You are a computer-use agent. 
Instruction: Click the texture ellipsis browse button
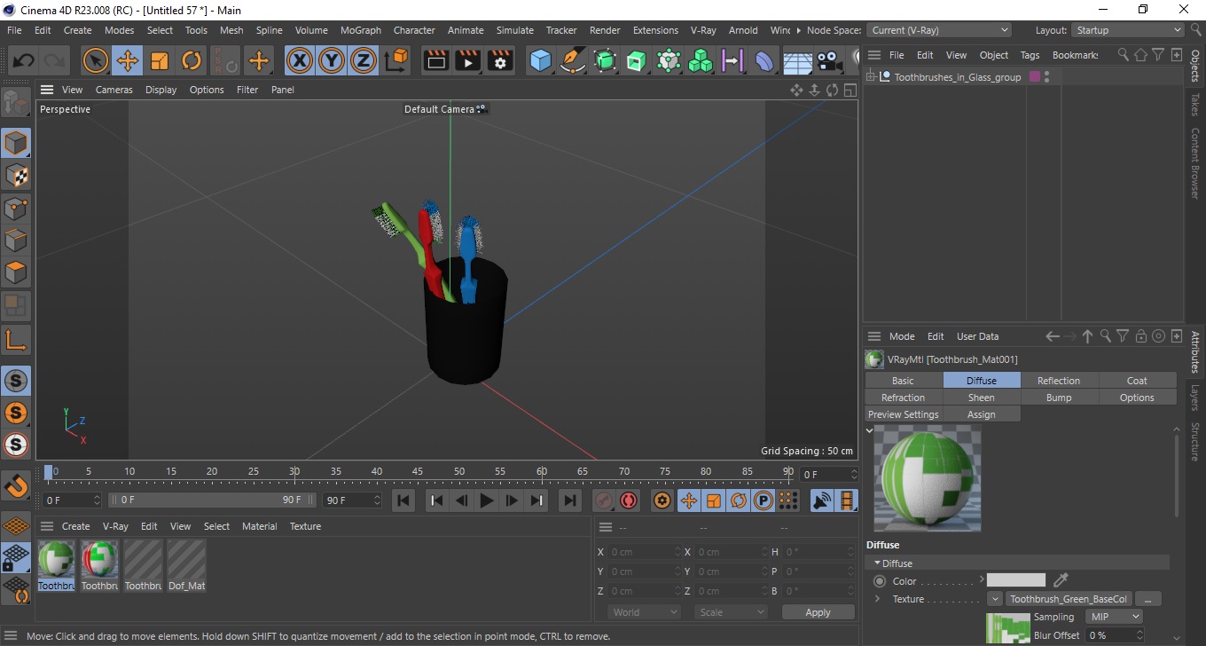coord(1147,599)
